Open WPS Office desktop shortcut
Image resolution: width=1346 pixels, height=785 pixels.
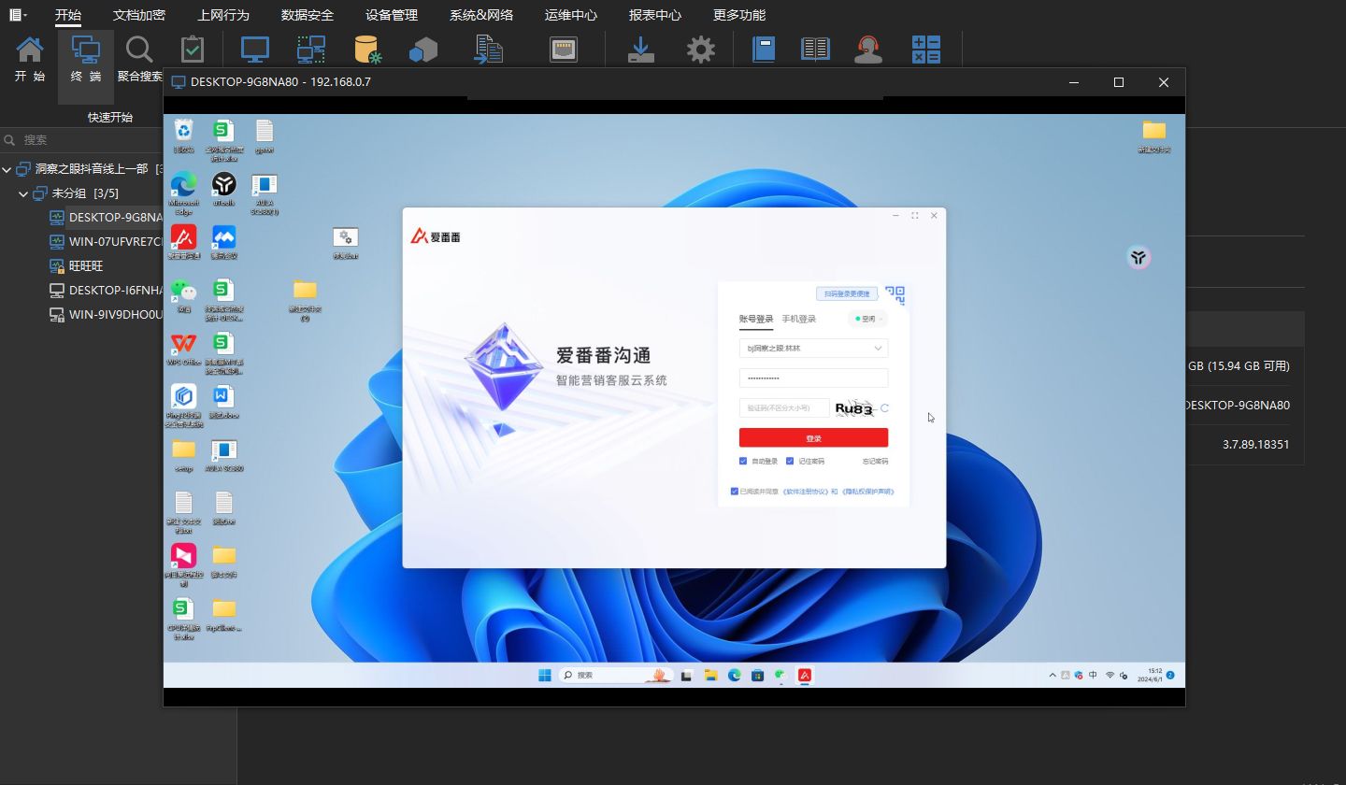coord(184,350)
